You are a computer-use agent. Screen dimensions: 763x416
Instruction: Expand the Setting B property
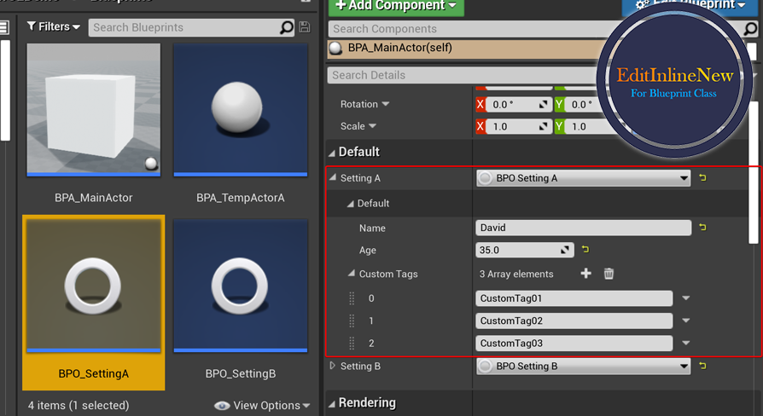(333, 366)
